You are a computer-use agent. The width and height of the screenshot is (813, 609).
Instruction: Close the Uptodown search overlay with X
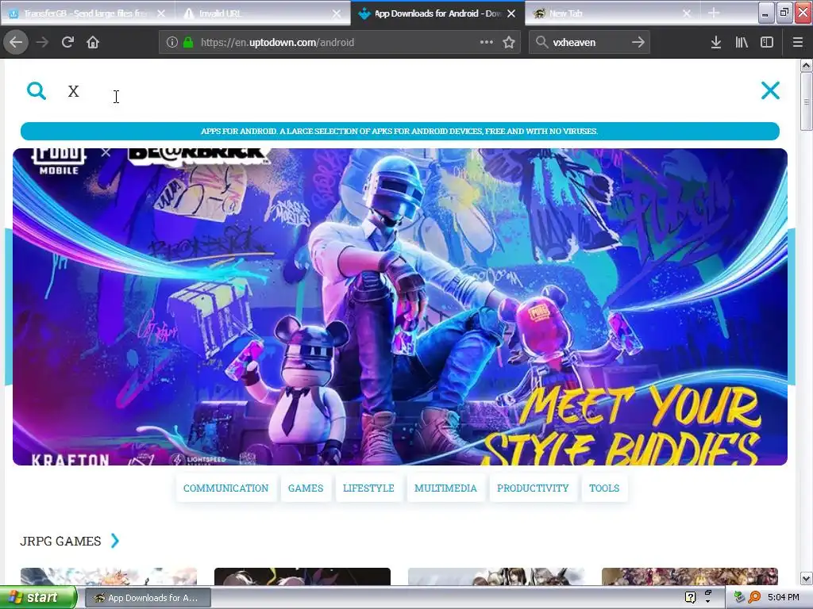(770, 90)
